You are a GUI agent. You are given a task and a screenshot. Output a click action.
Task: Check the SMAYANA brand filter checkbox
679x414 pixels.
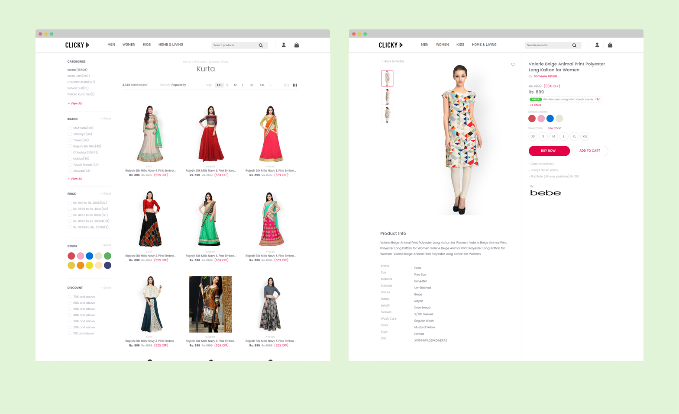click(70, 128)
